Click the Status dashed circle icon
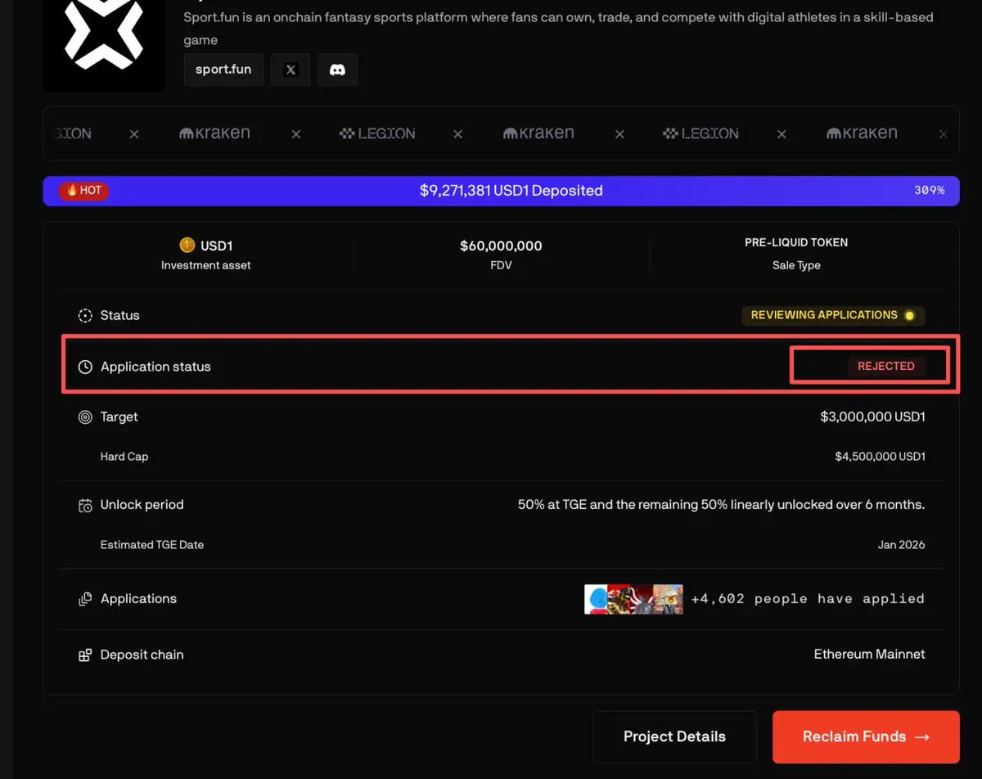Viewport: 982px width, 779px height. pos(85,316)
